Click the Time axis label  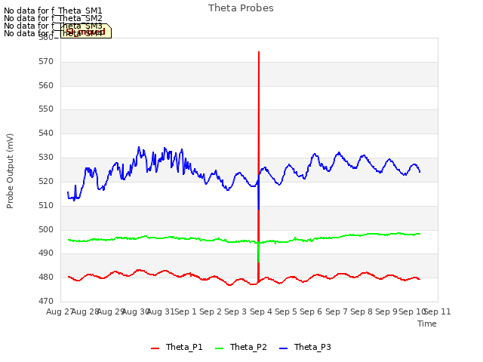(x=427, y=324)
